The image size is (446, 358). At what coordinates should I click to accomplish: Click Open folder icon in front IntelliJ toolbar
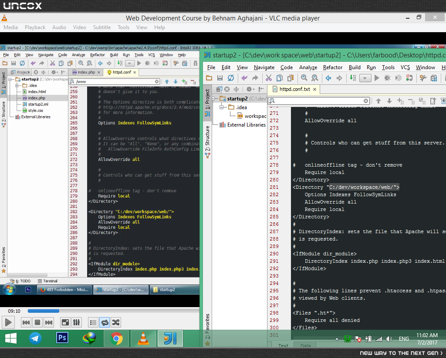[x=209, y=78]
